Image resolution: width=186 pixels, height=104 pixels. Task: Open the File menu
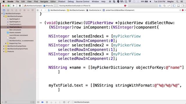point(17,1)
